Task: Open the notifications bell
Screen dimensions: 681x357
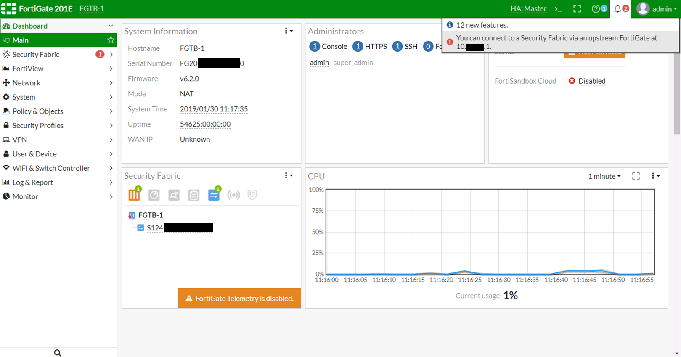Action: coord(617,9)
